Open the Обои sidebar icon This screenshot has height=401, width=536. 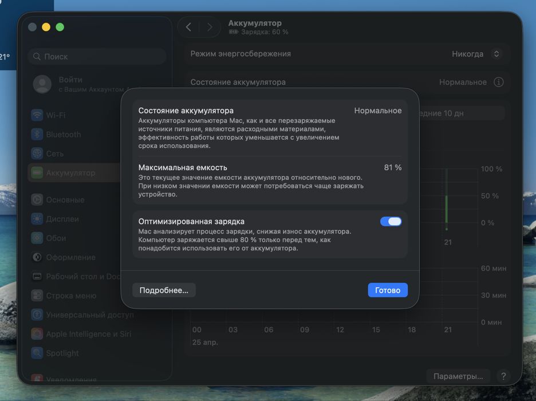pos(37,238)
